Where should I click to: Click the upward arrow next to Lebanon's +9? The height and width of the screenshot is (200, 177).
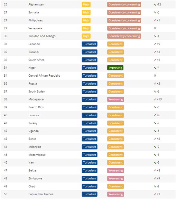click(x=155, y=44)
